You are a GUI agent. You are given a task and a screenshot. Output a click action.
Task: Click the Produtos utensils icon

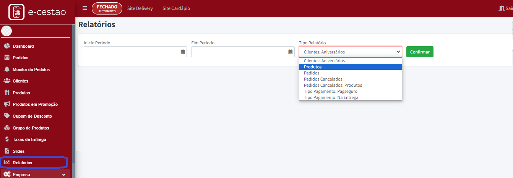point(6,93)
